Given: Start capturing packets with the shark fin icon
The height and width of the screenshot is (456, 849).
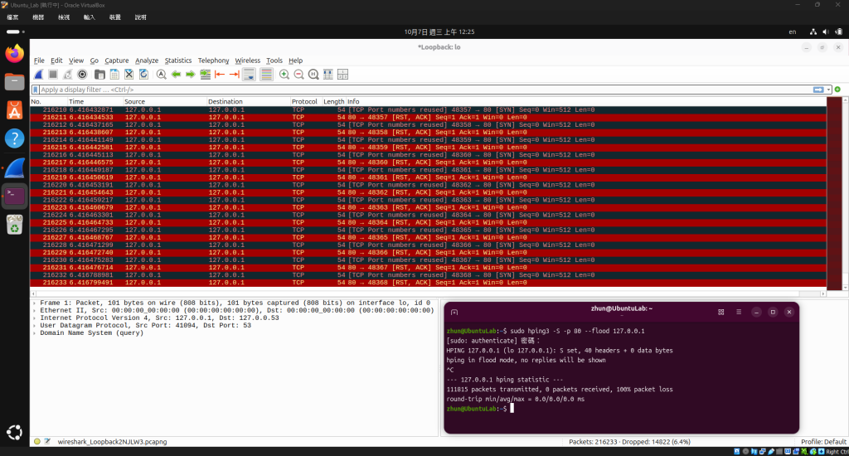Looking at the screenshot, I should coord(38,75).
